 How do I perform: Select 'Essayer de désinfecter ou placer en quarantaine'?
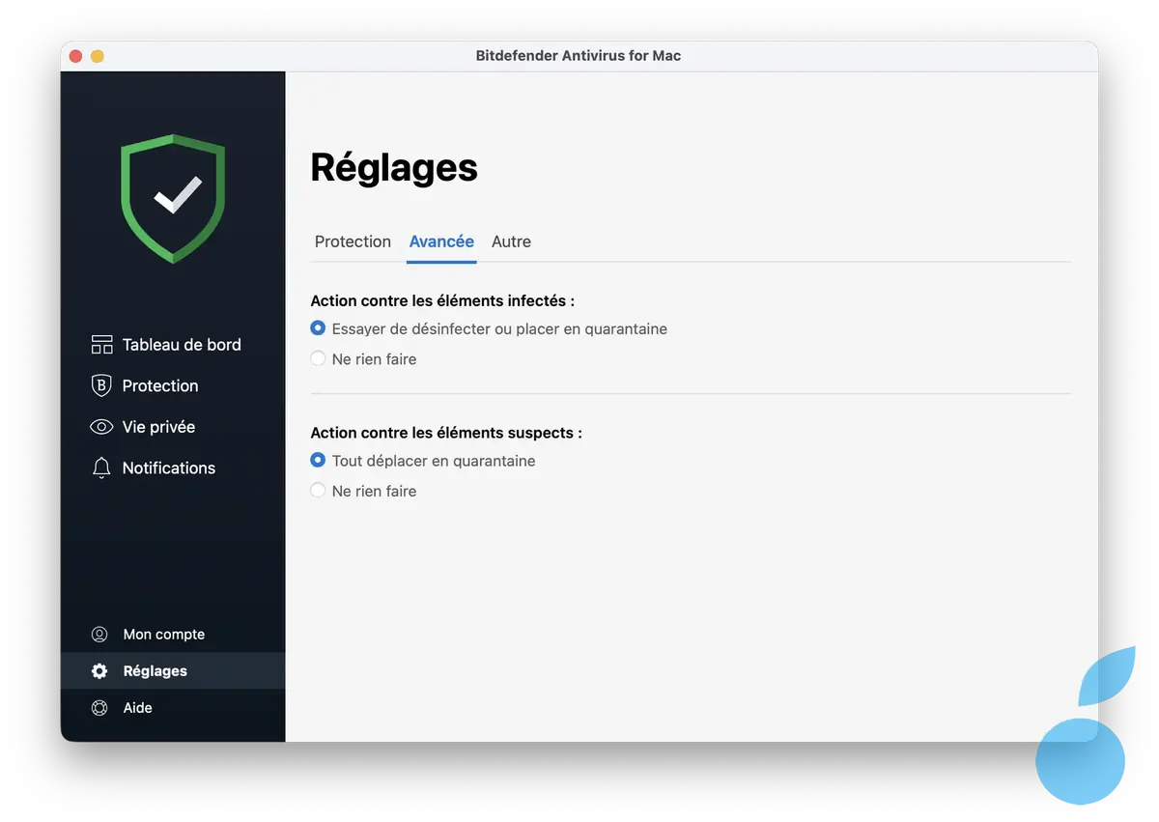click(x=318, y=328)
